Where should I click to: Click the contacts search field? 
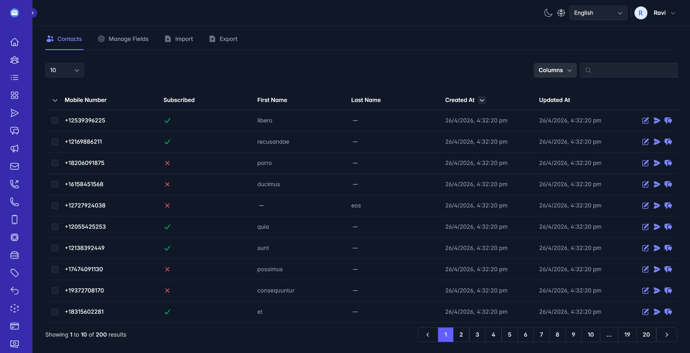tap(629, 70)
